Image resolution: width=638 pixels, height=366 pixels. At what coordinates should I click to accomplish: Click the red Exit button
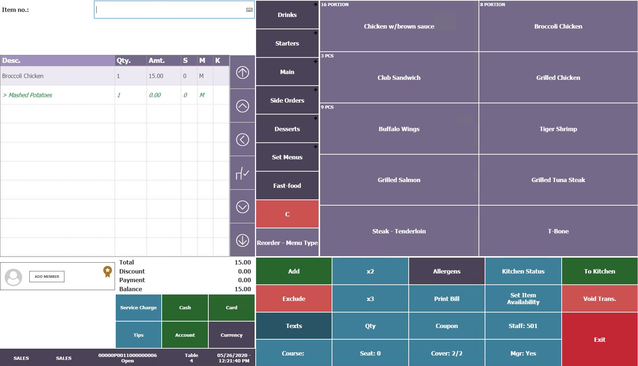pyautogui.click(x=600, y=340)
